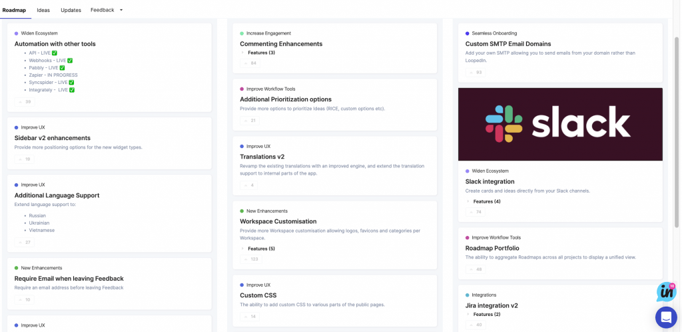Click the Improve UX label on Custom CSS
Viewport: 682px width, 332px height.
[x=258, y=285]
